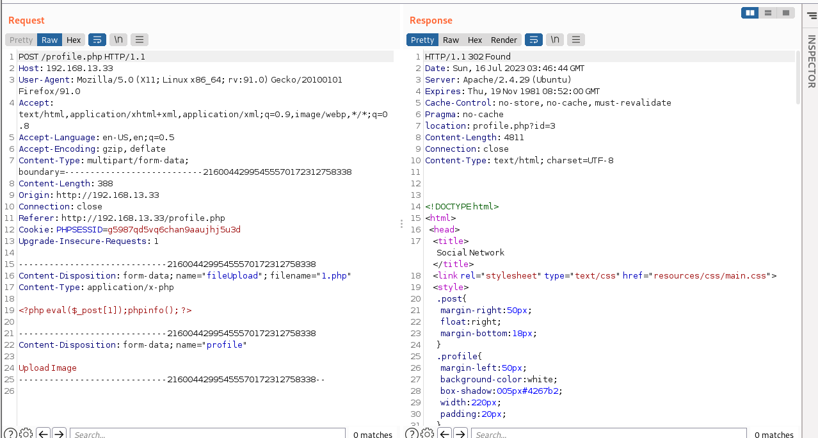This screenshot has height=438, width=818.
Task: Click the Host header line in the request
Action: 66,68
